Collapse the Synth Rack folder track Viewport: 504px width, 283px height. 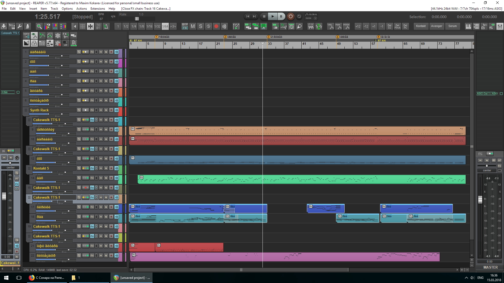click(26, 110)
